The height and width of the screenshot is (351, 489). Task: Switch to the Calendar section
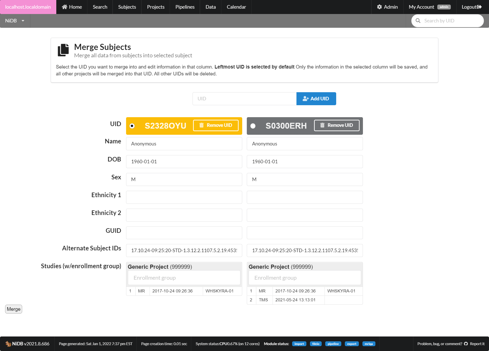point(236,7)
